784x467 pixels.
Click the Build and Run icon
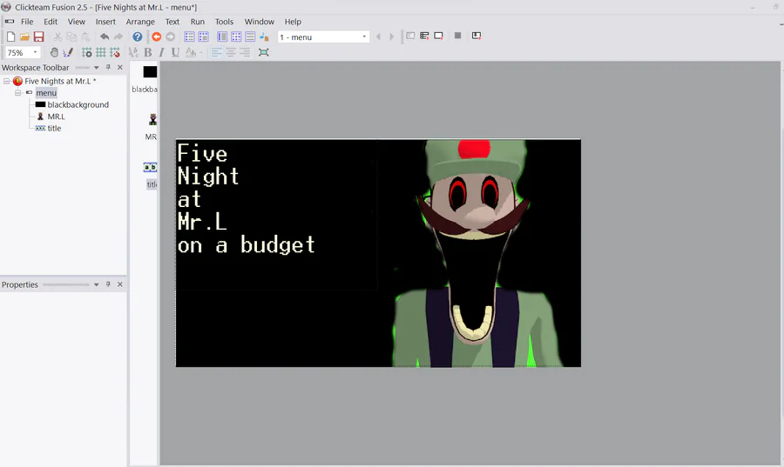(476, 36)
